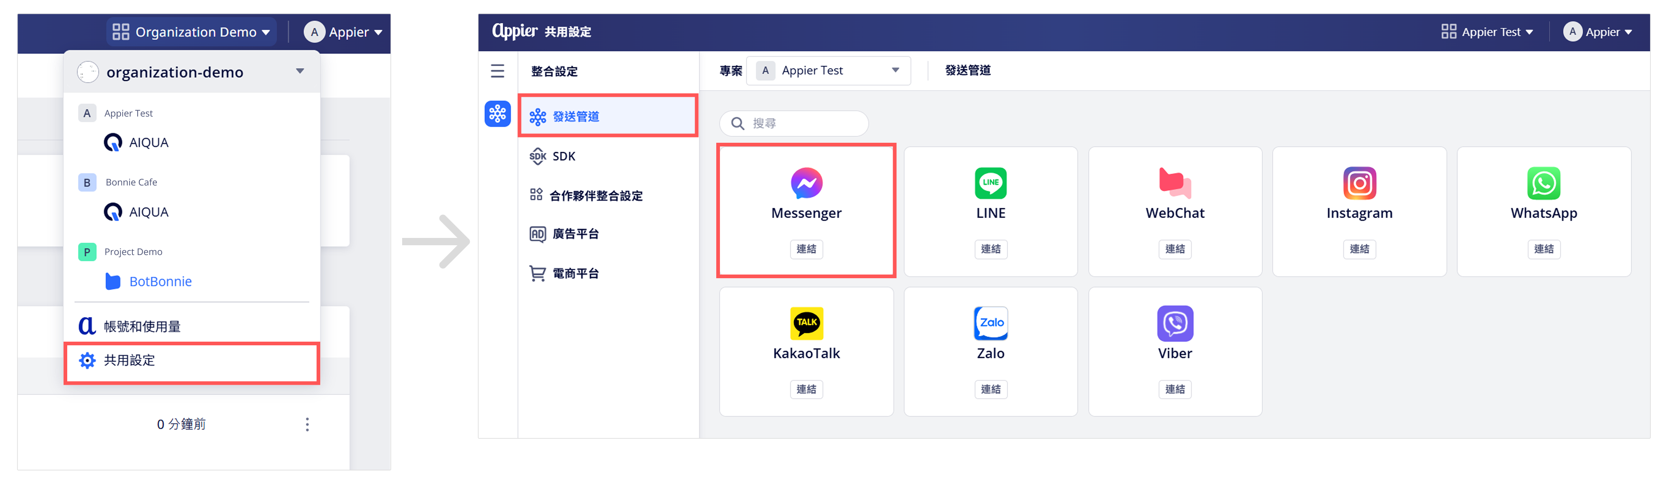Click the LINE channel icon
The height and width of the screenshot is (484, 1668).
point(990,183)
